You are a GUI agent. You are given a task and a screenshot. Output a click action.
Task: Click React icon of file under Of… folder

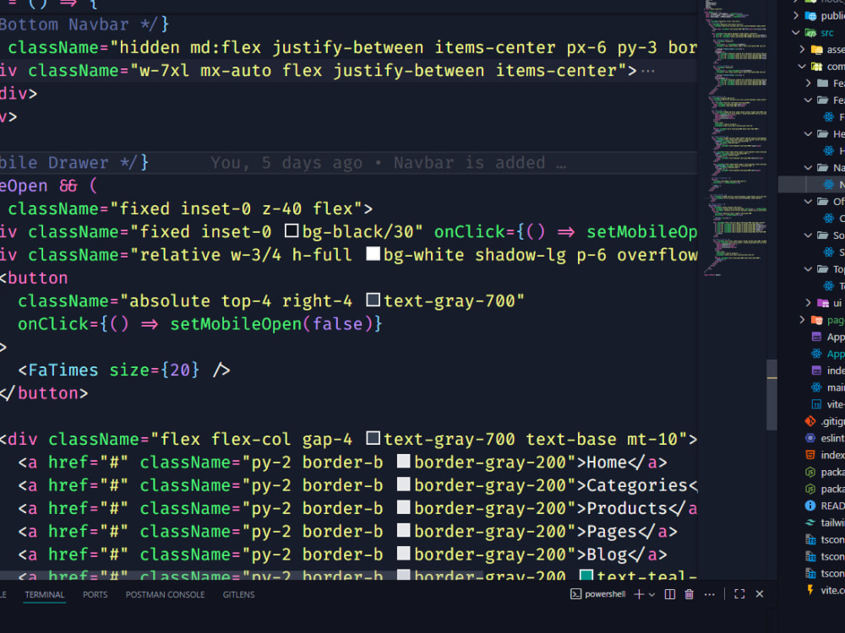[x=829, y=219]
